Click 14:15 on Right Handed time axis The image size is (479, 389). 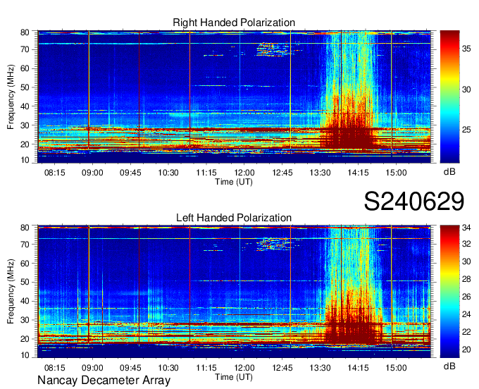358,173
